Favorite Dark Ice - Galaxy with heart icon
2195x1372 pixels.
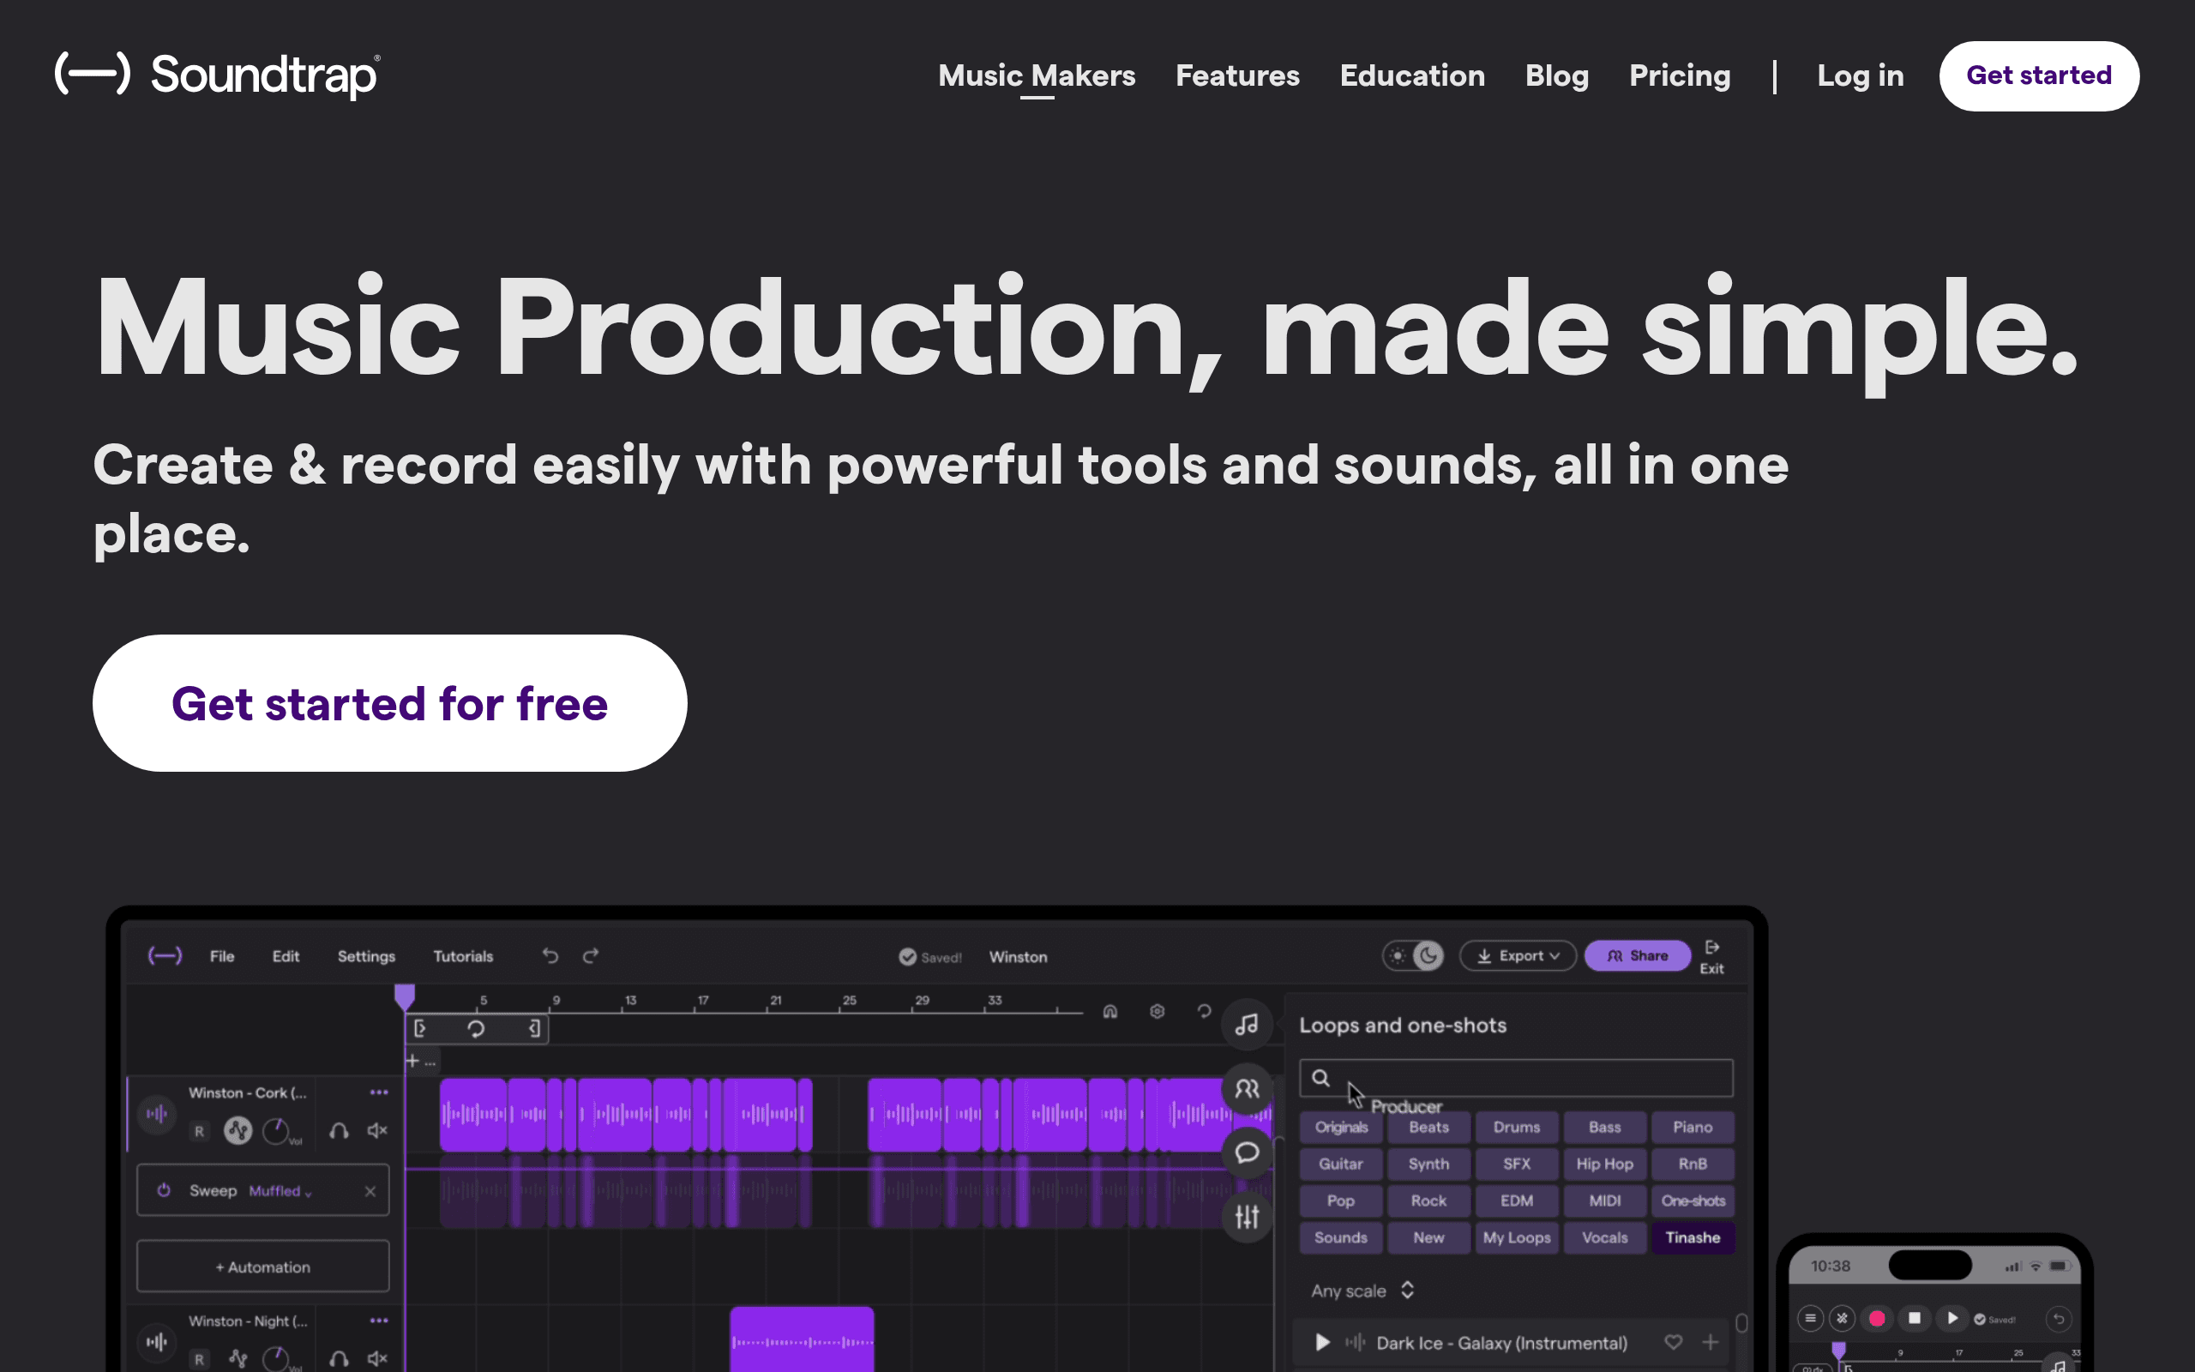1674,1342
